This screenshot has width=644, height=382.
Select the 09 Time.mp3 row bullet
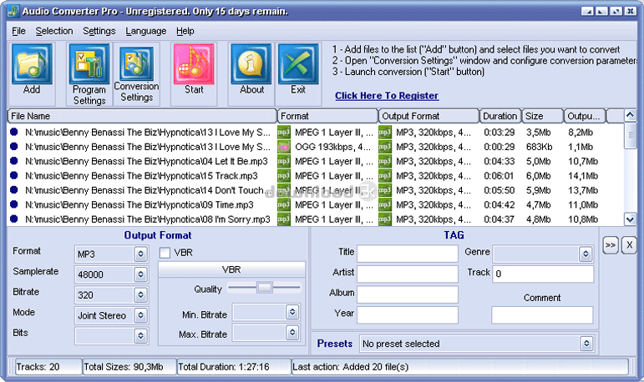click(14, 204)
